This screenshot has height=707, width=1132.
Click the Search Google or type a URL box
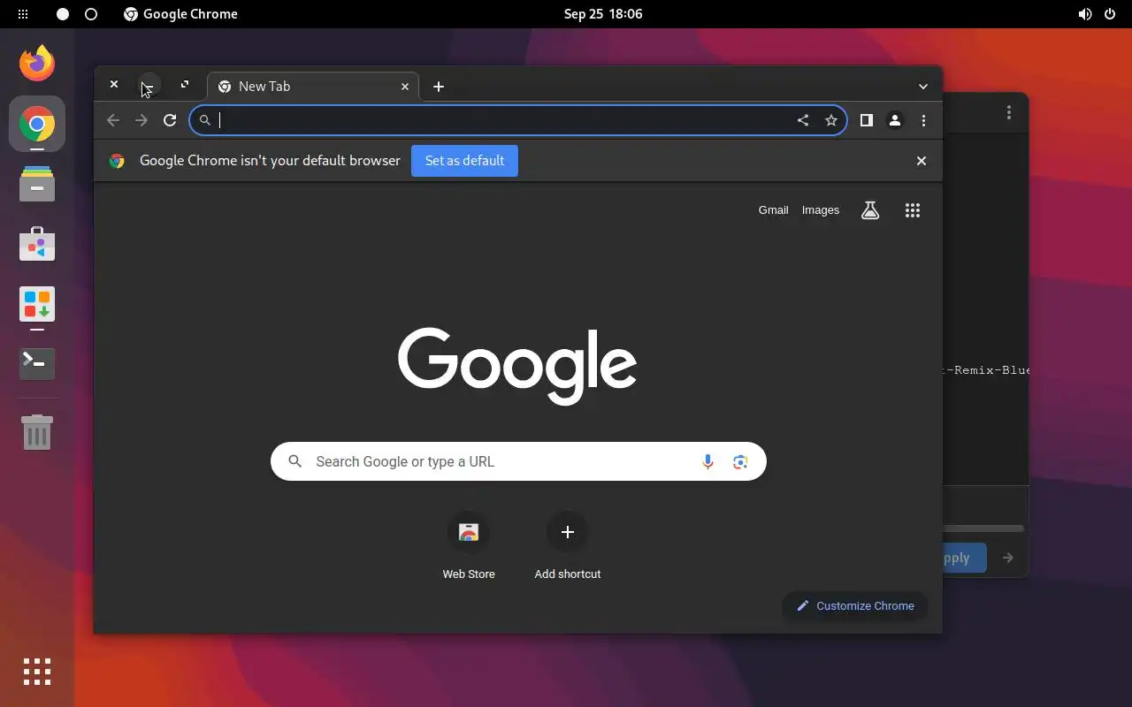[x=518, y=461]
